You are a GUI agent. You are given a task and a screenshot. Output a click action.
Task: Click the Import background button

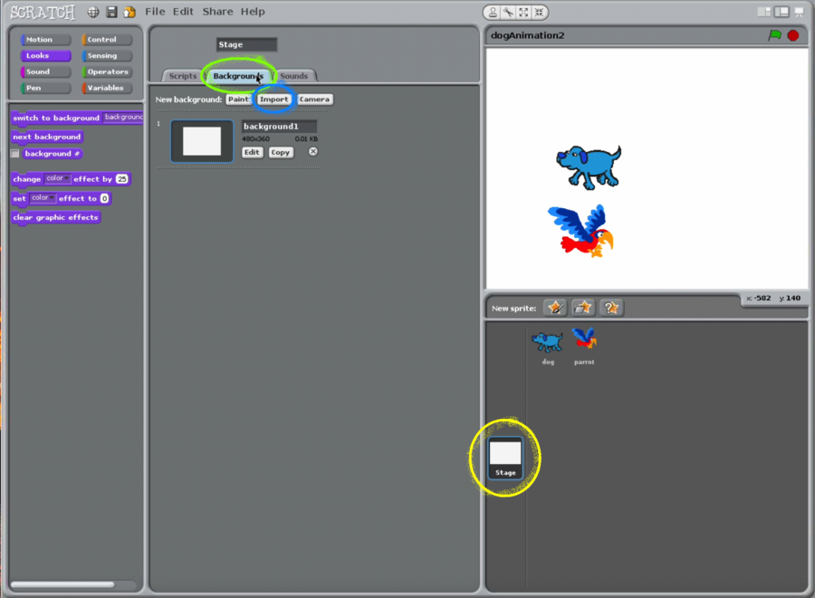coord(273,100)
